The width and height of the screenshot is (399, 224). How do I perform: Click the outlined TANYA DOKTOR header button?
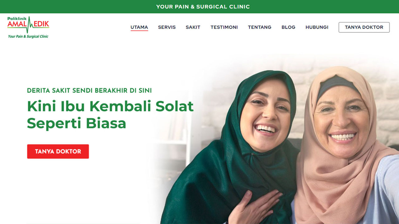364,27
